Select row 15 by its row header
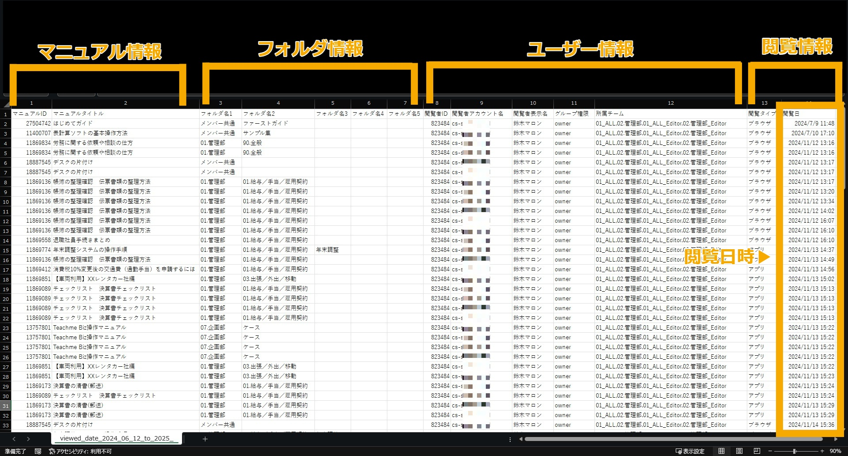Viewport: 848px width, 456px height. (5, 250)
